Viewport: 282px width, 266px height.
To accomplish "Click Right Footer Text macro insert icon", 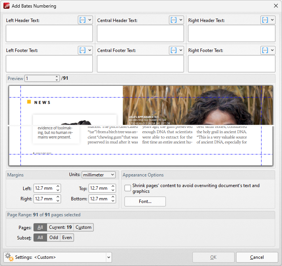I will 265,50.
